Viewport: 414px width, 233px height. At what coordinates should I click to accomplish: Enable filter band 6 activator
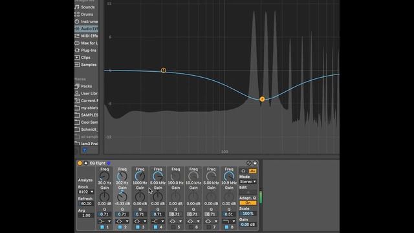click(191, 227)
